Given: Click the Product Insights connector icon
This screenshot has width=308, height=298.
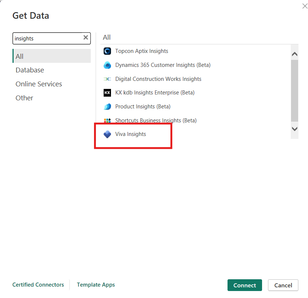Looking at the screenshot, I should (x=107, y=107).
